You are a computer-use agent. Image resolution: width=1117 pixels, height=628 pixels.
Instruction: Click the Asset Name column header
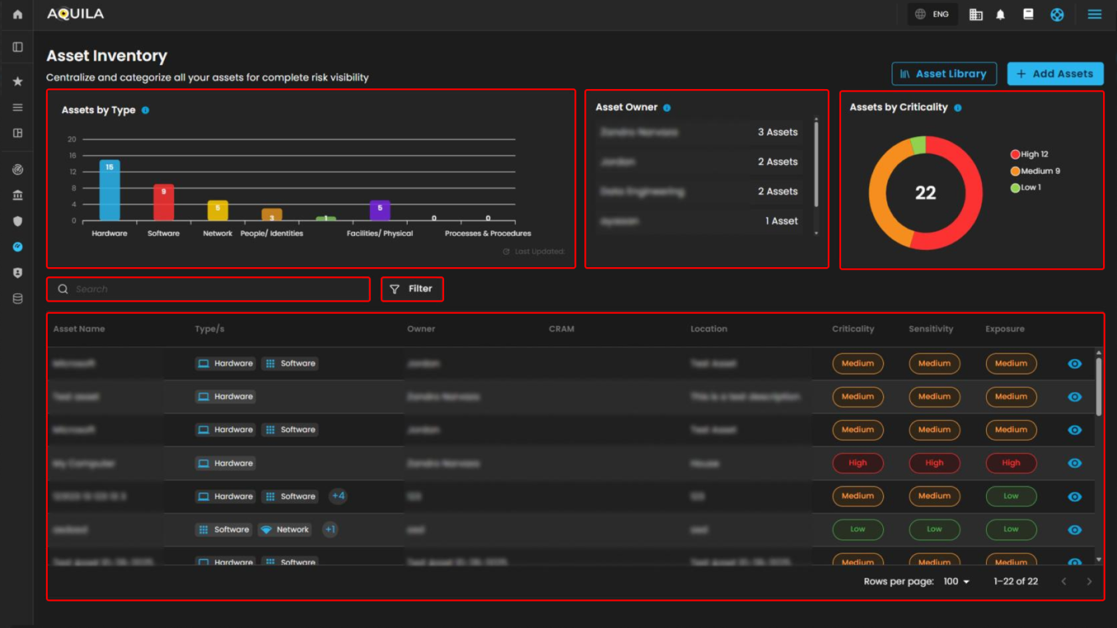[79, 329]
